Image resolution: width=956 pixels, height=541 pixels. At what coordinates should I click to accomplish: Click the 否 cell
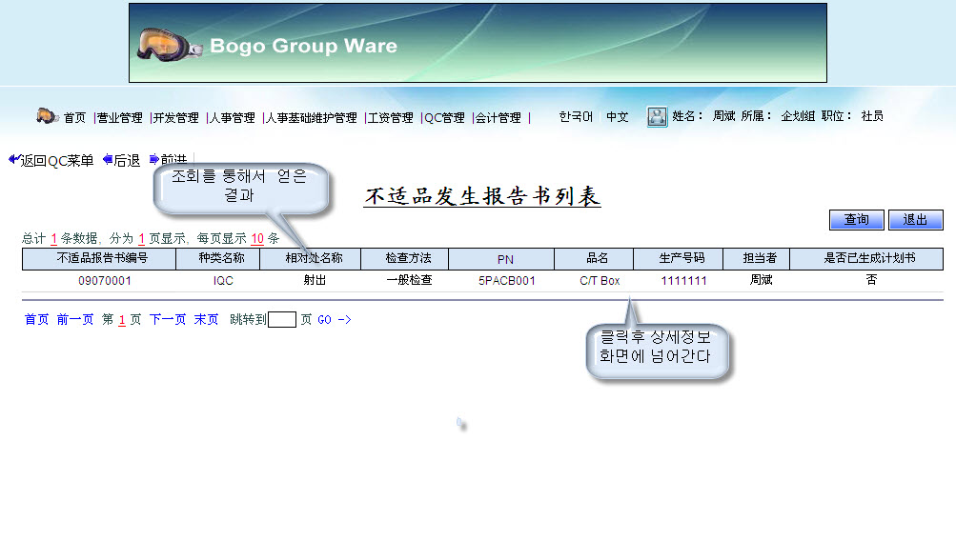[x=871, y=280]
